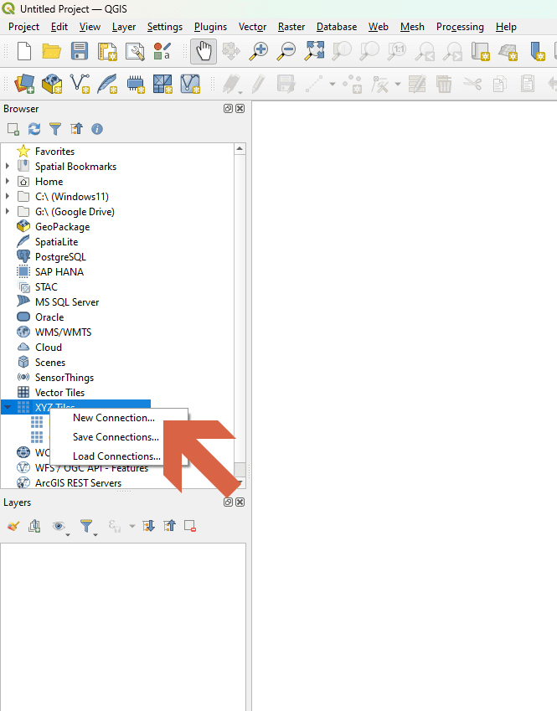
Task: Select GeoPackage in the Browser tree
Action: click(62, 227)
